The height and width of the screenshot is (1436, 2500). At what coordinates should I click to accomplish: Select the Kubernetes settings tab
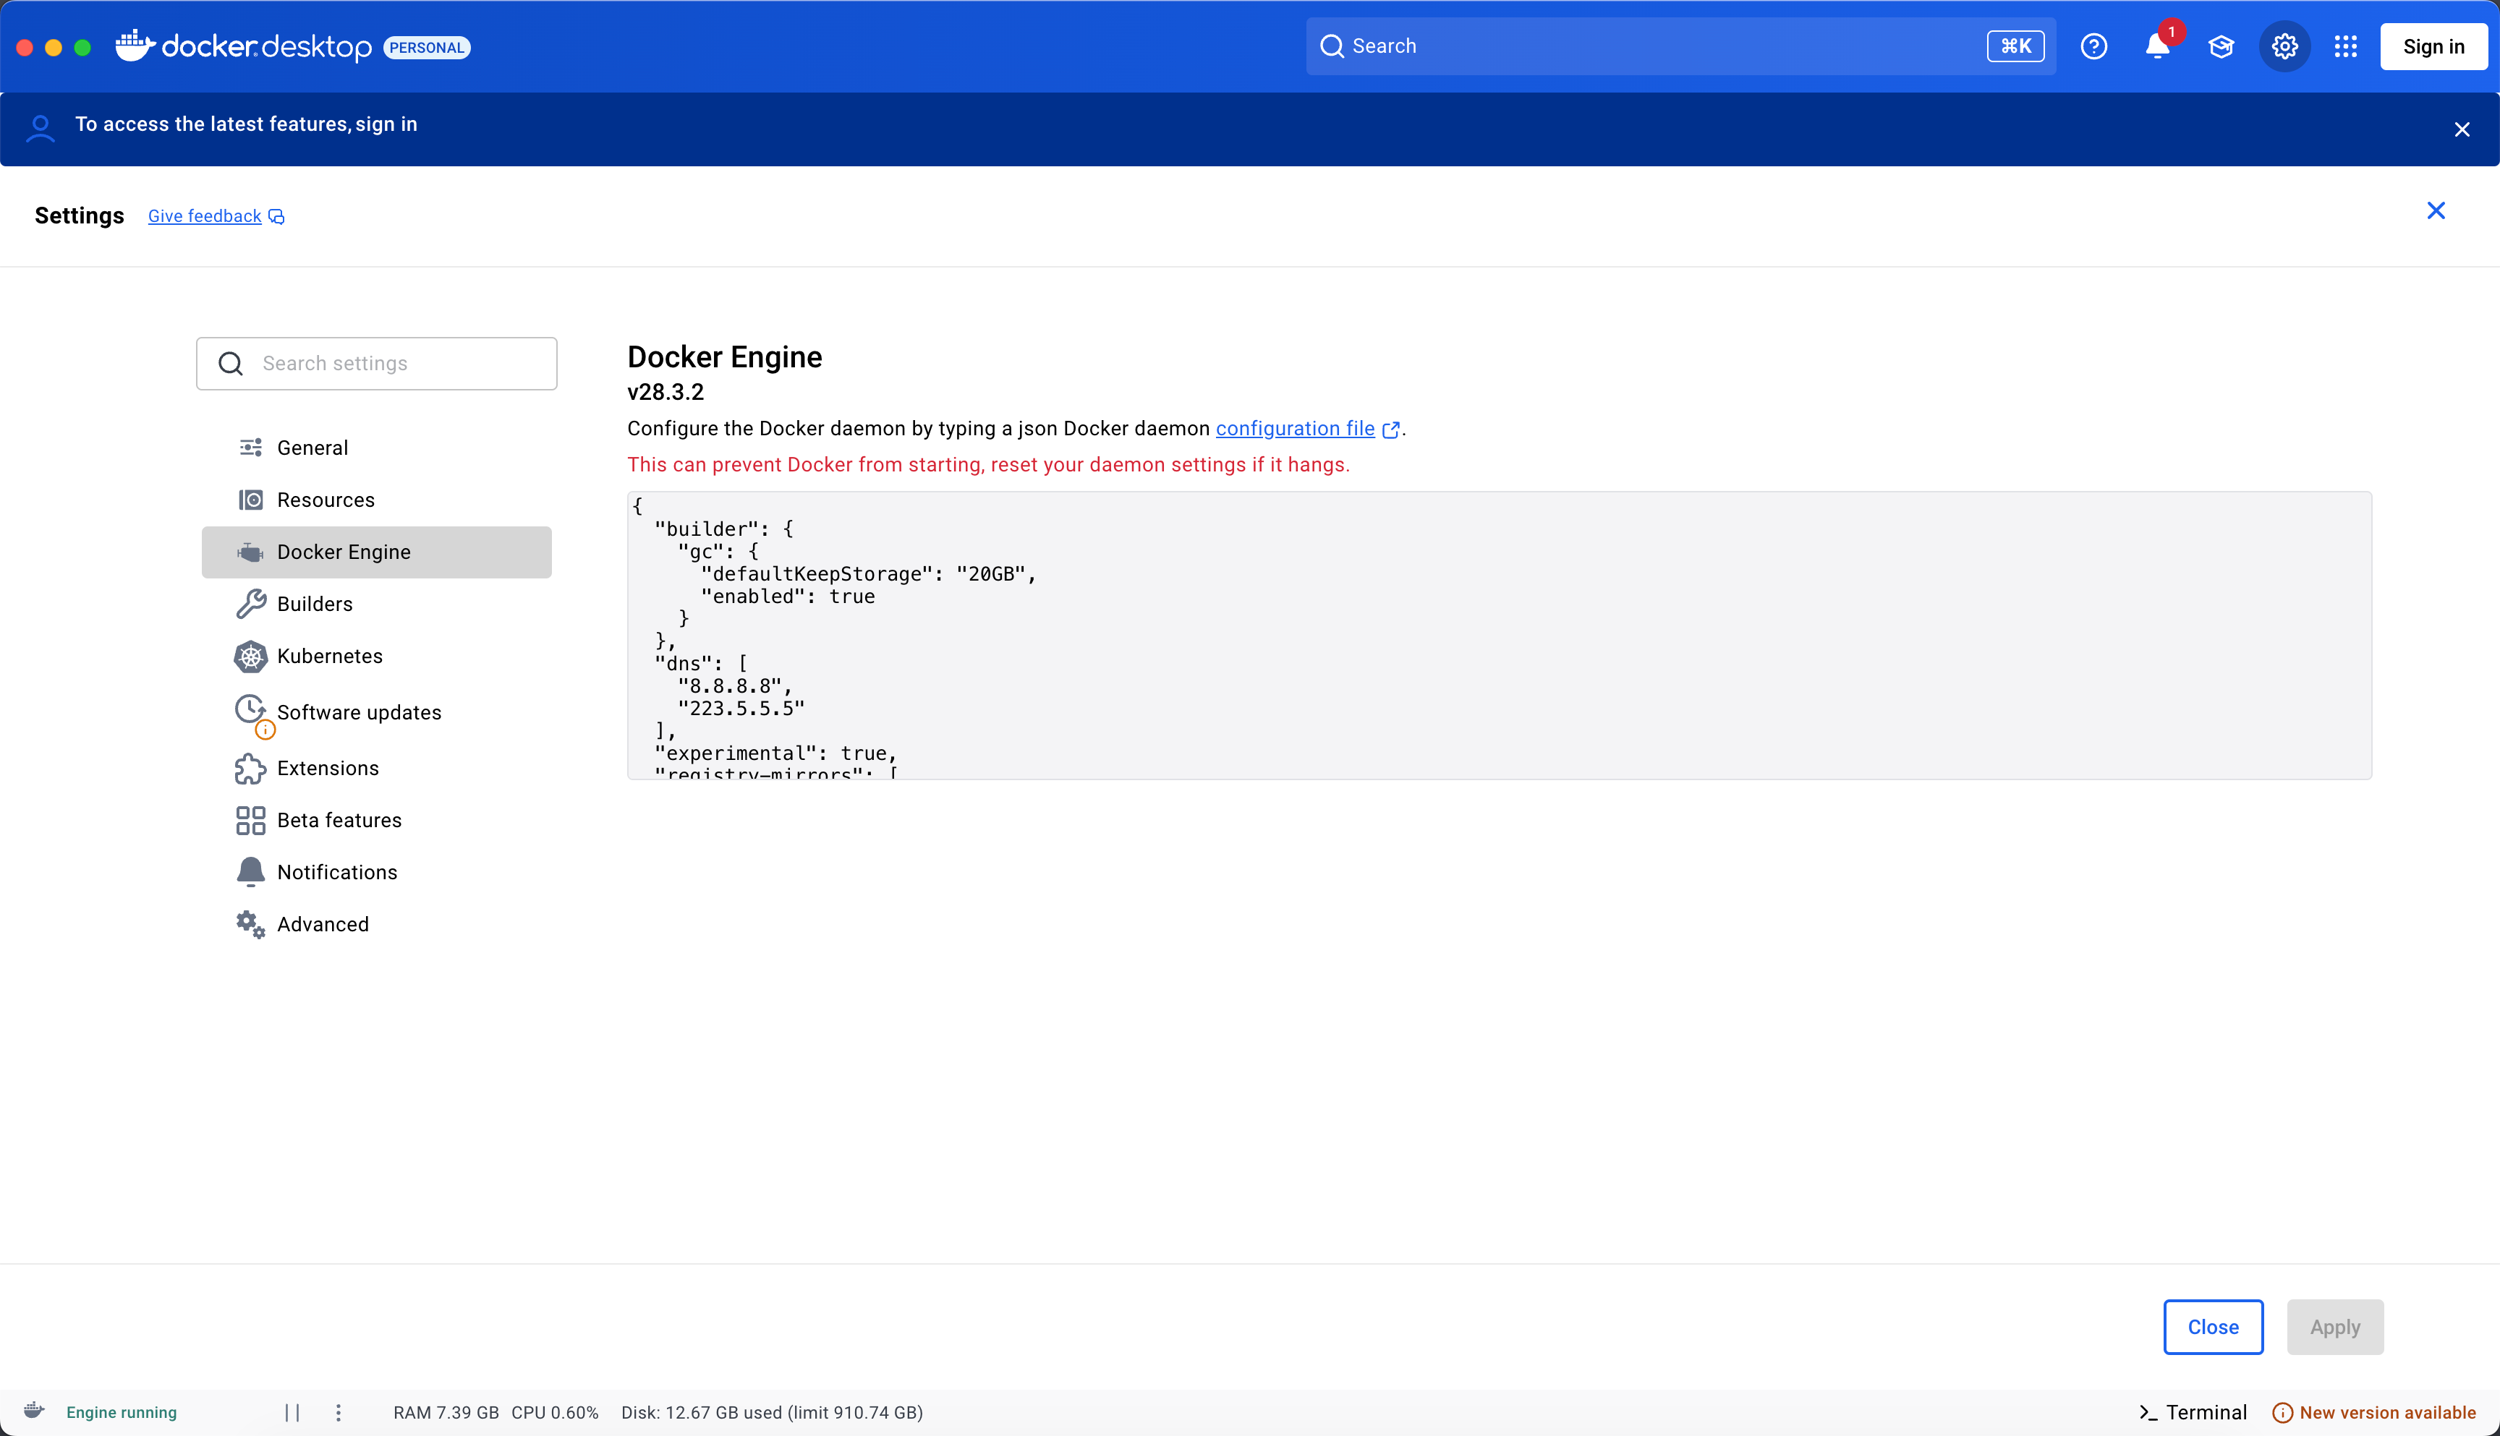328,656
